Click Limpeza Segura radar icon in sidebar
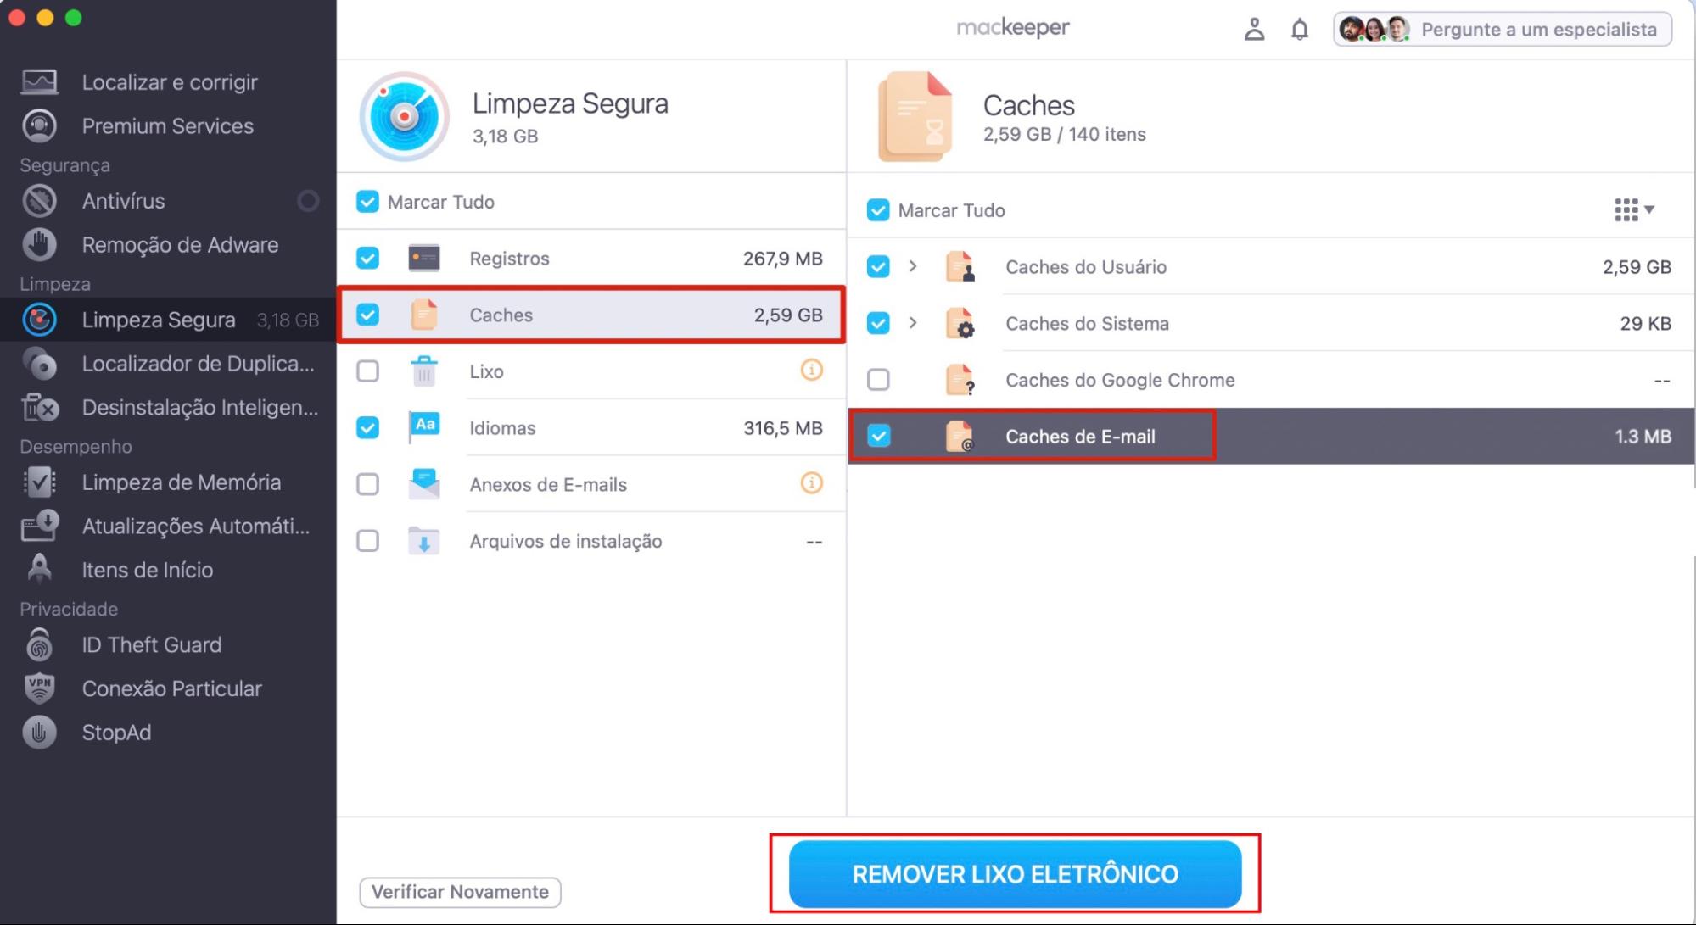Image resolution: width=1696 pixels, height=925 pixels. pos(39,320)
